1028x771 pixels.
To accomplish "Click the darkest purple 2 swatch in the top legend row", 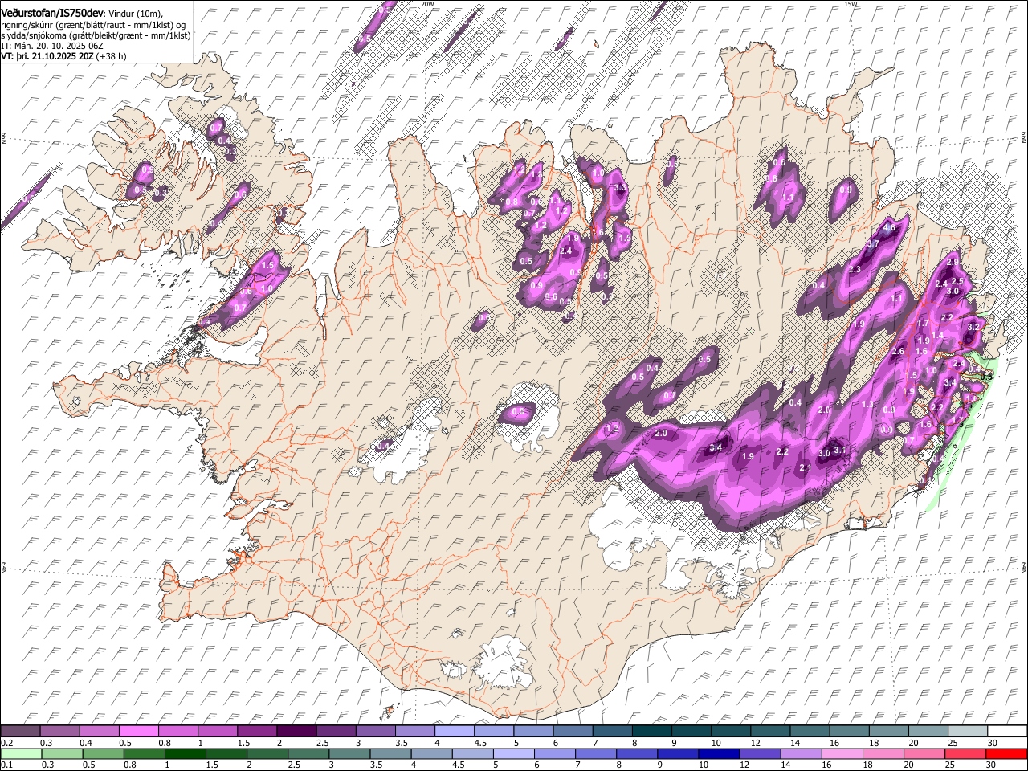I will point(296,731).
